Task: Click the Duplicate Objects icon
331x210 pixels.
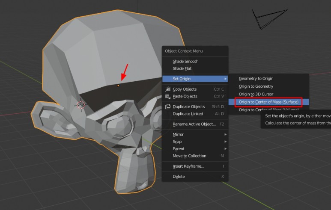Action: pos(168,106)
